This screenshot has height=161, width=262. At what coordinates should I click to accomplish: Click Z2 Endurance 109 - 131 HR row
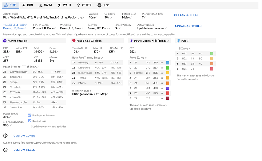96,68
